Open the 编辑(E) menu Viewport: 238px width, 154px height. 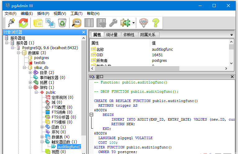pyautogui.click(x=27, y=14)
